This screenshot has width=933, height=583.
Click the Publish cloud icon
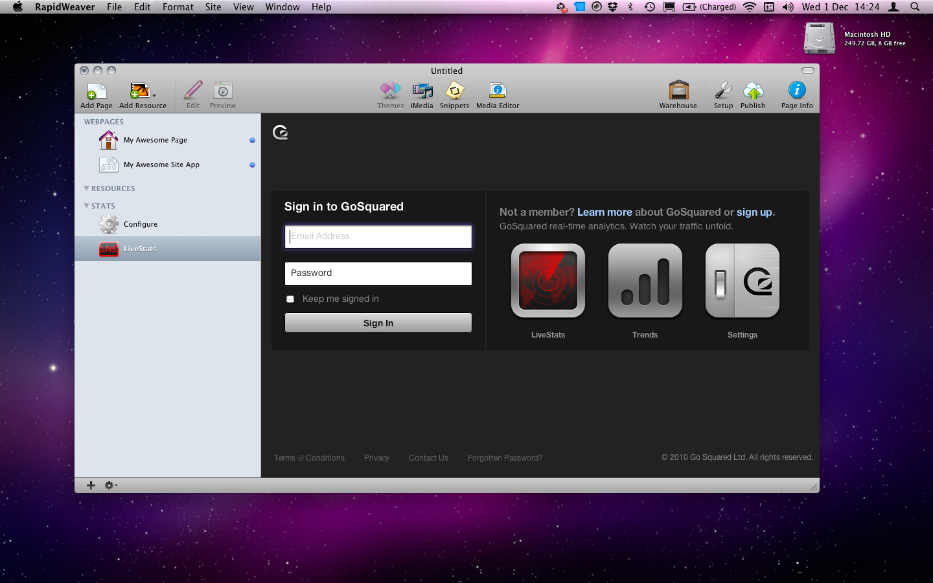(753, 91)
